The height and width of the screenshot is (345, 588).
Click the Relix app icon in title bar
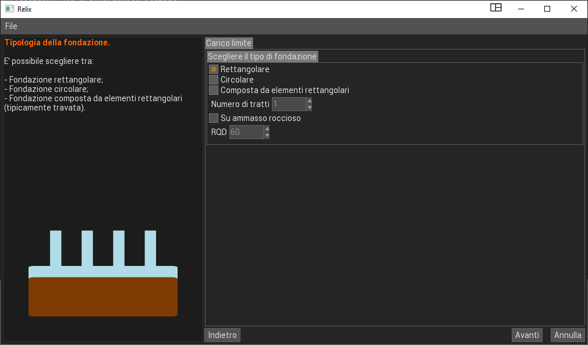click(9, 9)
